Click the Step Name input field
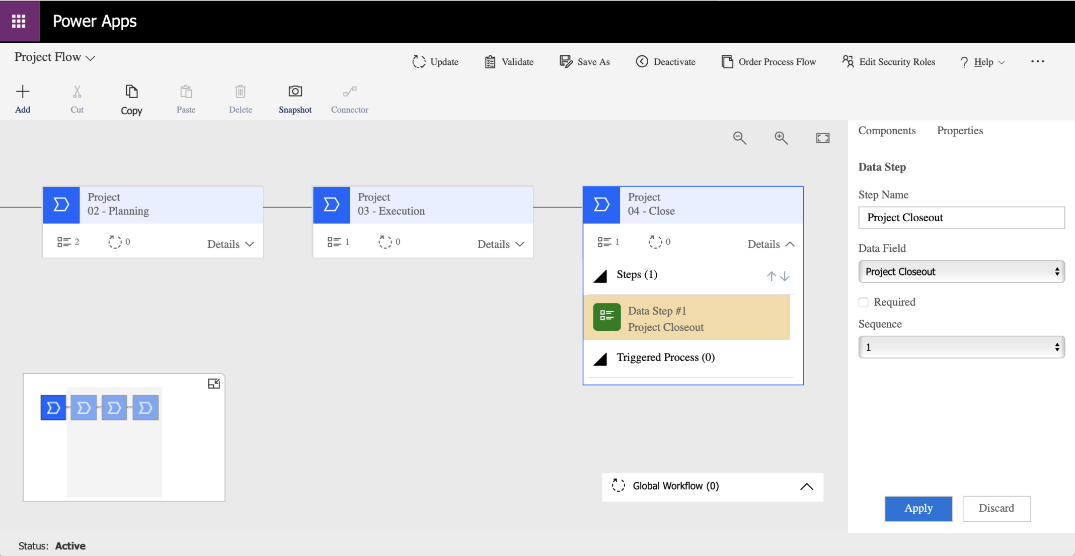 pyautogui.click(x=961, y=218)
